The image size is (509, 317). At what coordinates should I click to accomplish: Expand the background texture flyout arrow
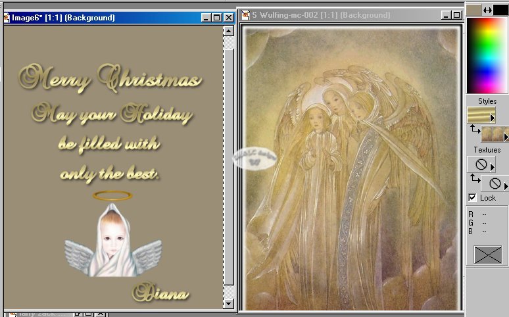click(x=506, y=186)
